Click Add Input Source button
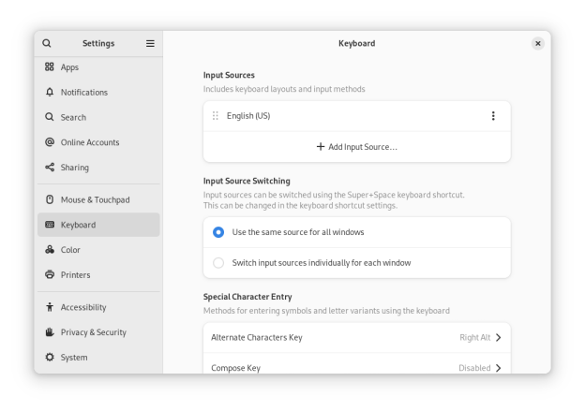This screenshot has width=585, height=411. [356, 147]
